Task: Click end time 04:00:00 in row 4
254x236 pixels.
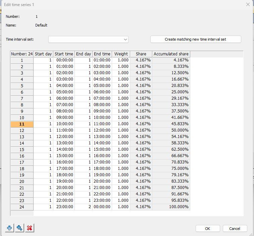Action: tap(102, 79)
